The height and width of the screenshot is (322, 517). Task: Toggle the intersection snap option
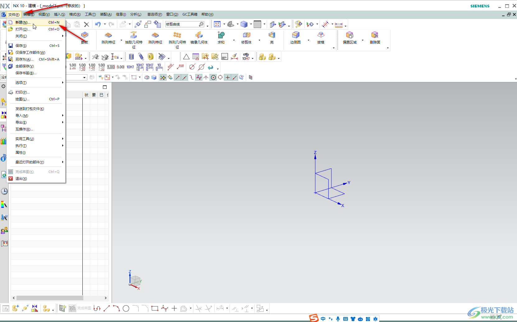[206, 78]
